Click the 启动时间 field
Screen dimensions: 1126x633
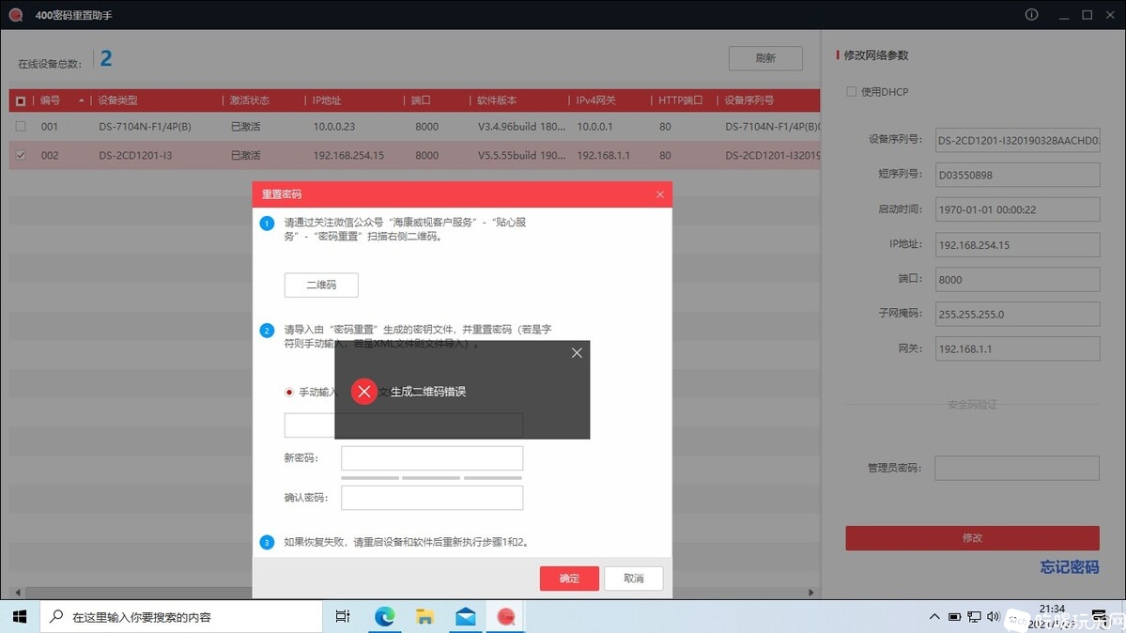point(1017,209)
